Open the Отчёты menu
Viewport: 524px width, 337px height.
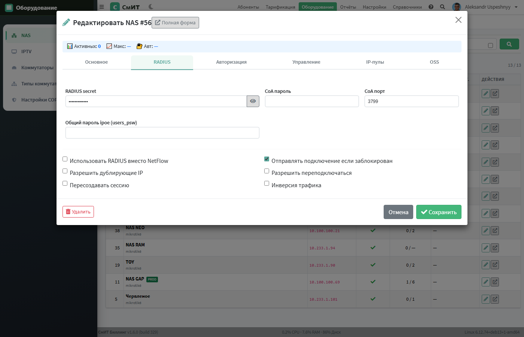click(348, 7)
